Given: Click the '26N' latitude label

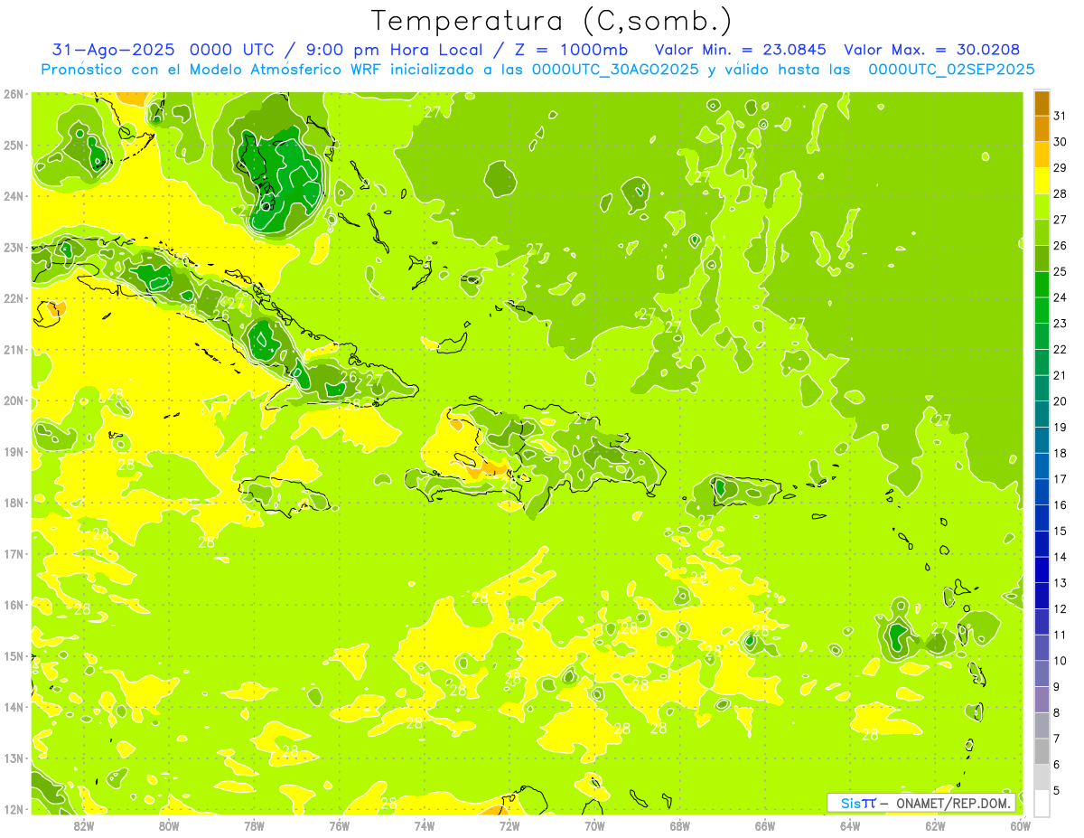Looking at the screenshot, I should click(x=14, y=94).
